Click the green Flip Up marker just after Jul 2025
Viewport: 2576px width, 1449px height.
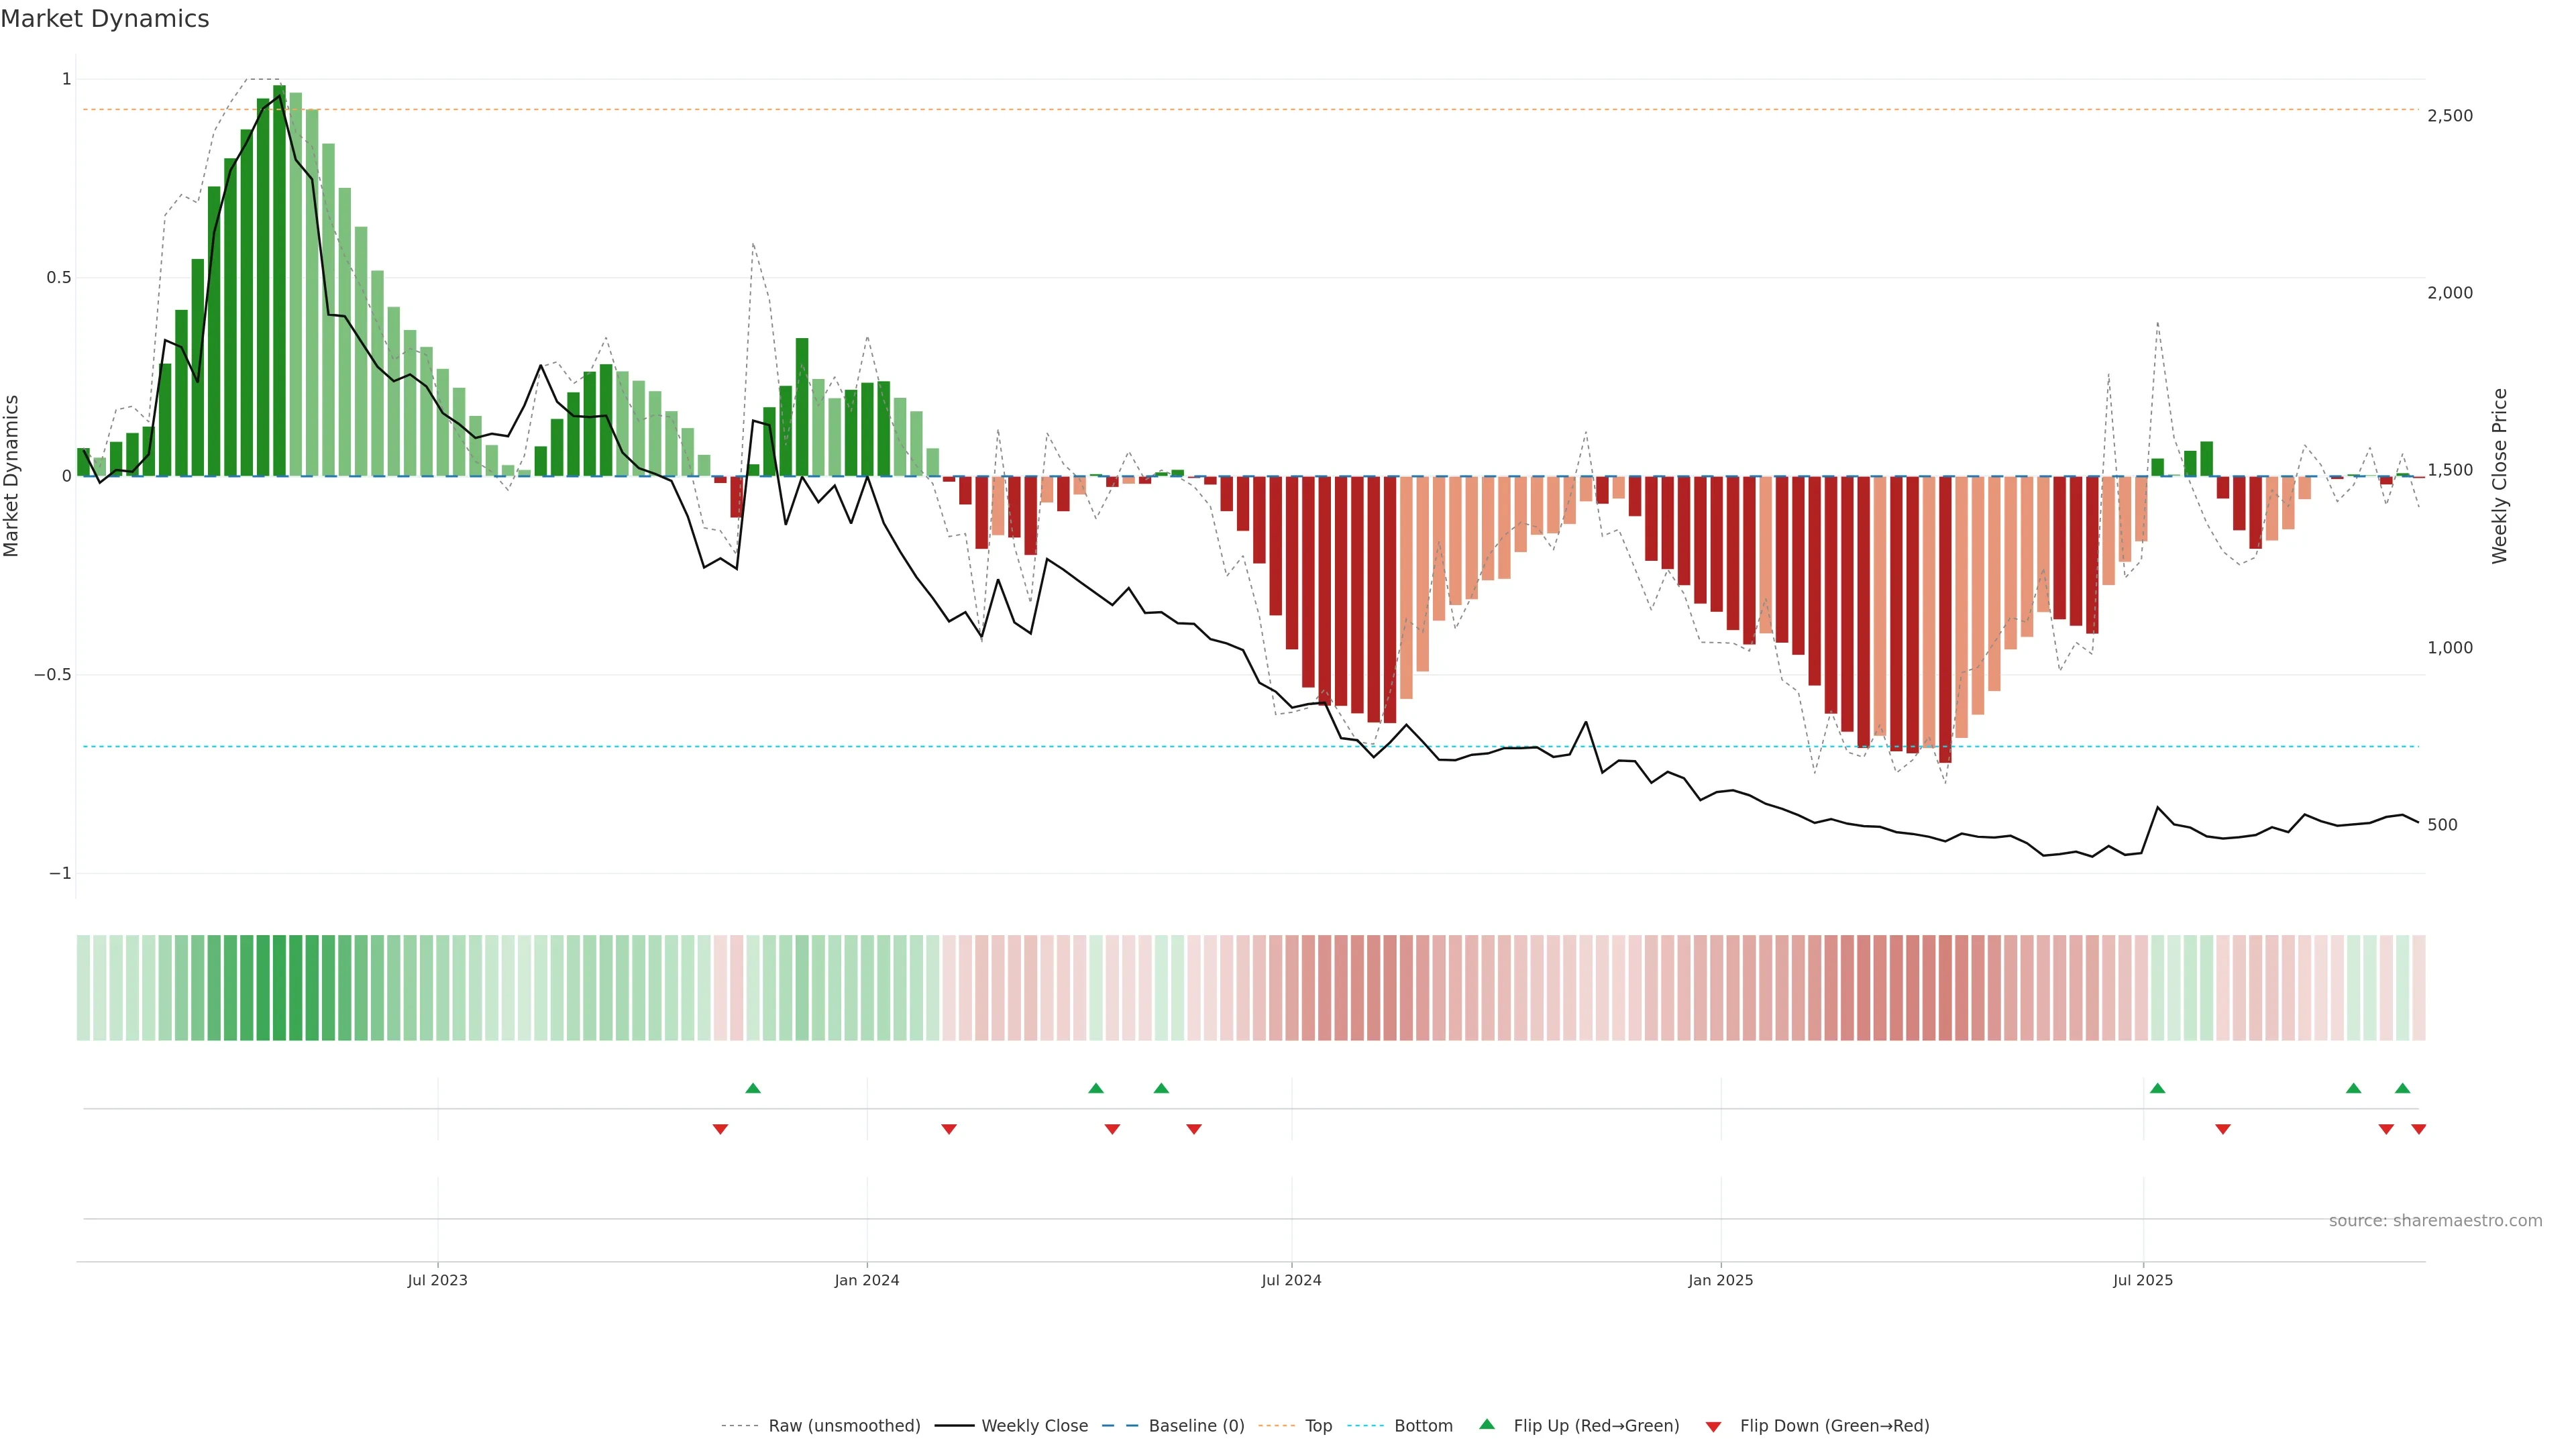(2157, 1088)
